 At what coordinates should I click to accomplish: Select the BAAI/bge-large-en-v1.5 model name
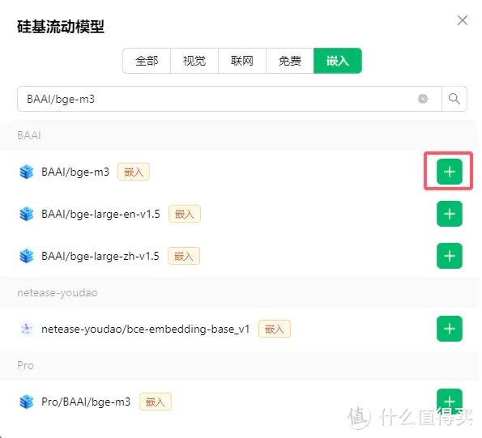(100, 214)
